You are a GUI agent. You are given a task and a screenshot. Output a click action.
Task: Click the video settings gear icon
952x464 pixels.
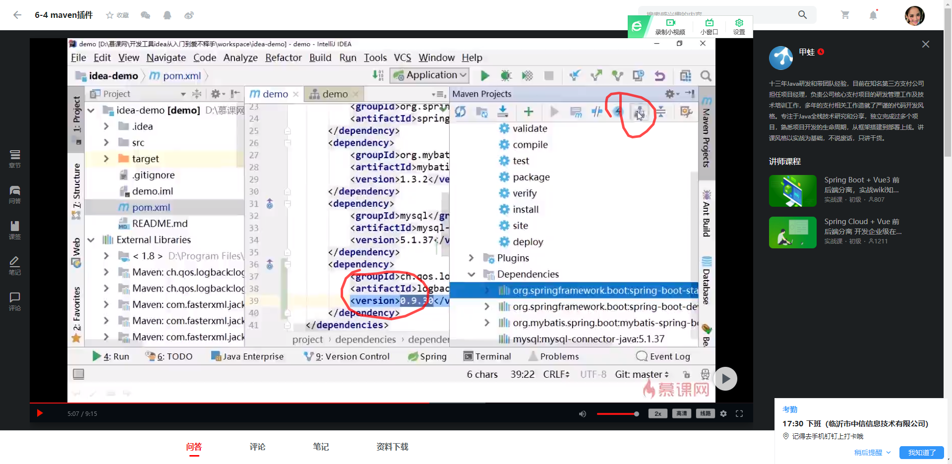click(723, 413)
